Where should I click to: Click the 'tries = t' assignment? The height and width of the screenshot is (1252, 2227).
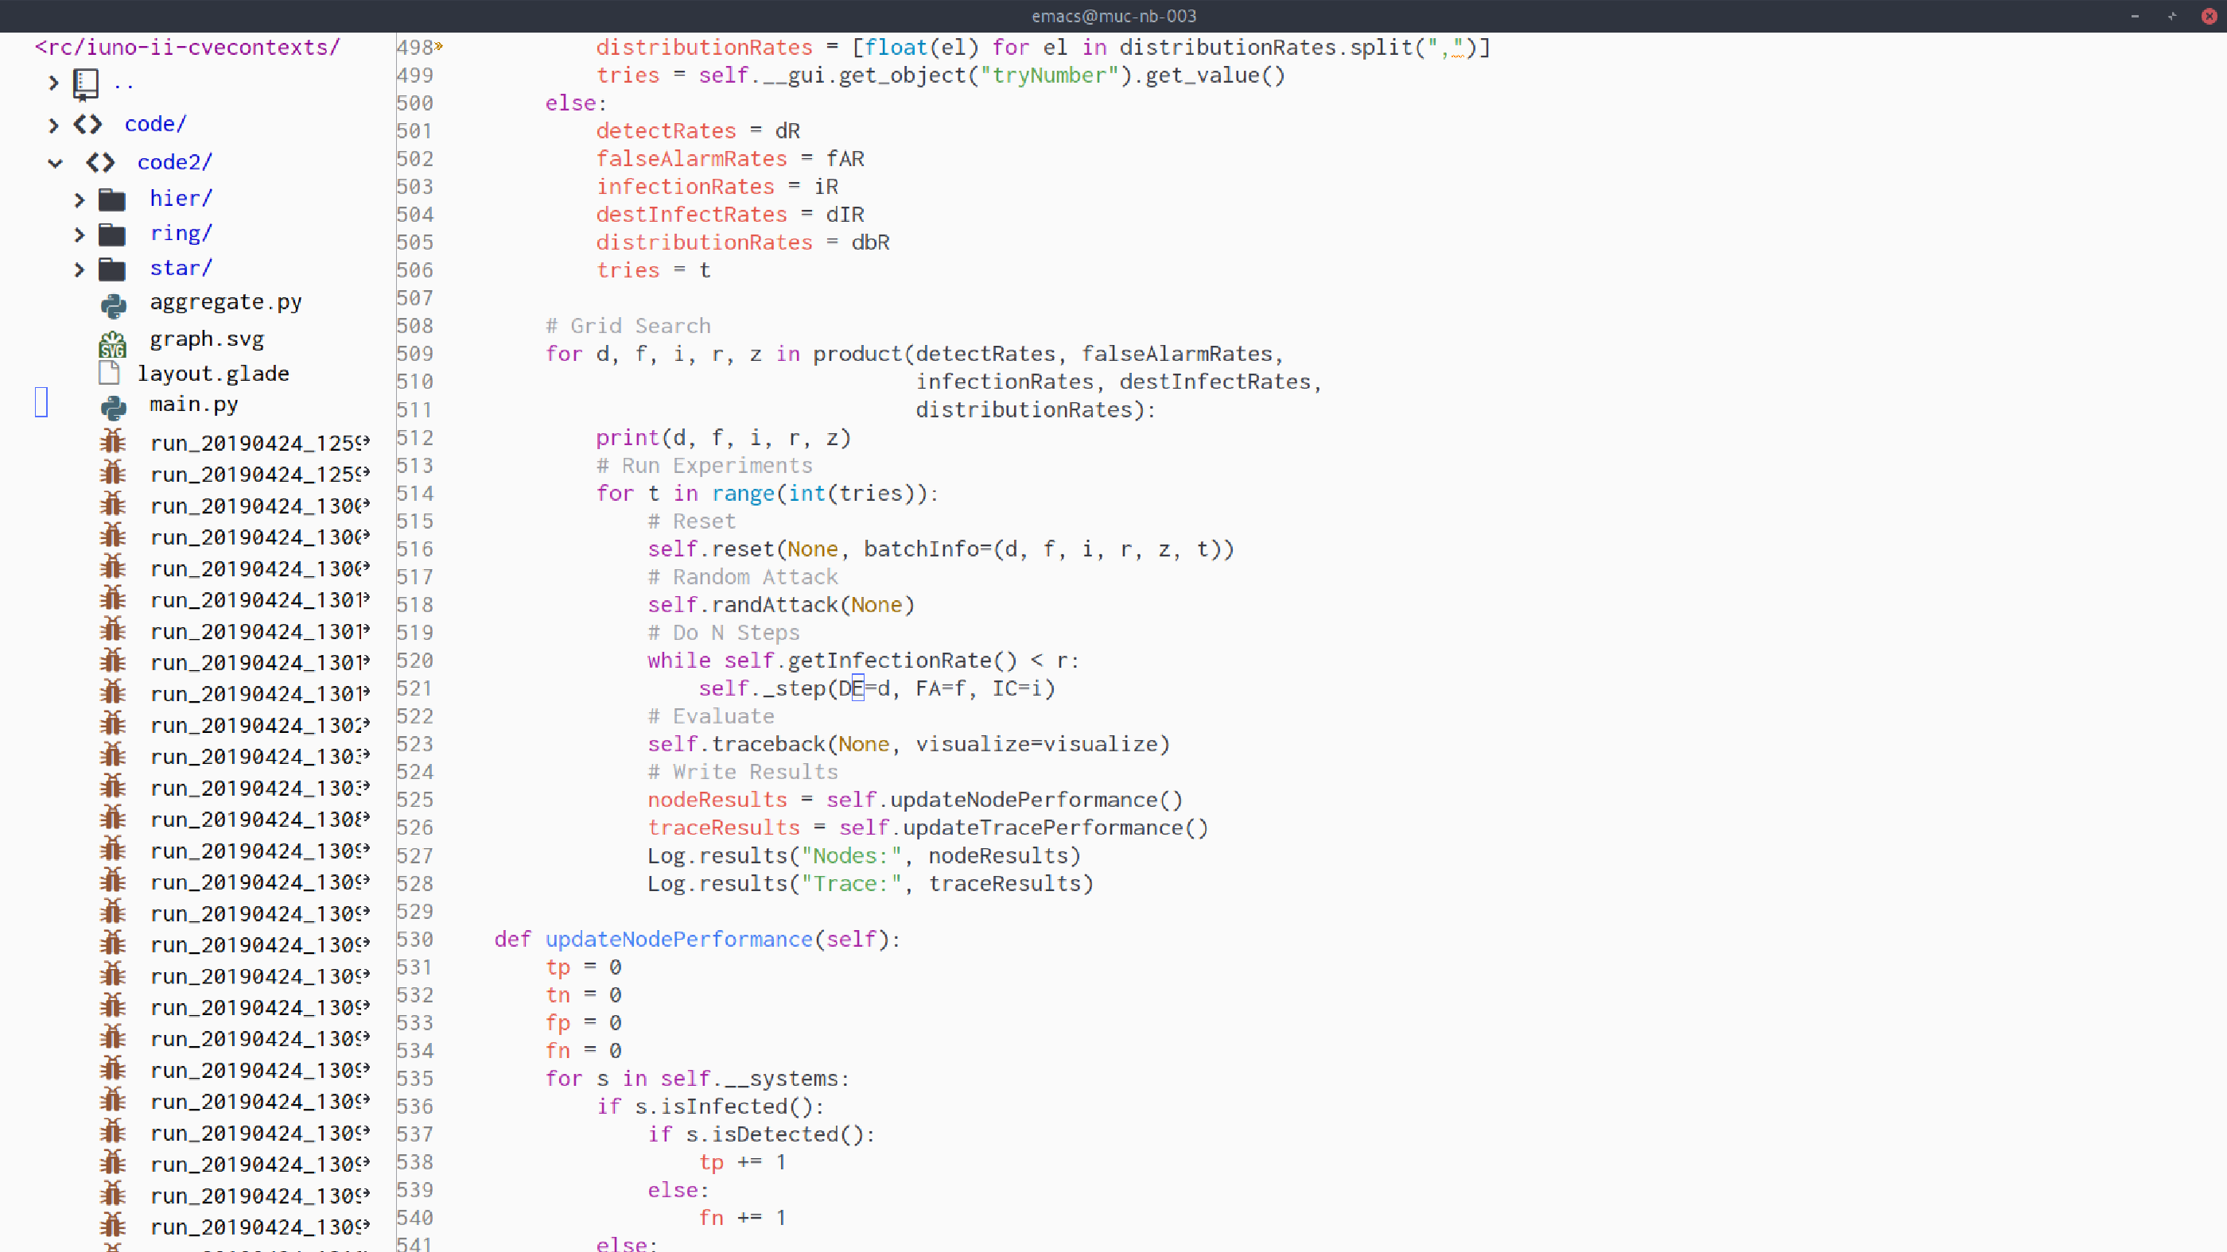coord(653,271)
